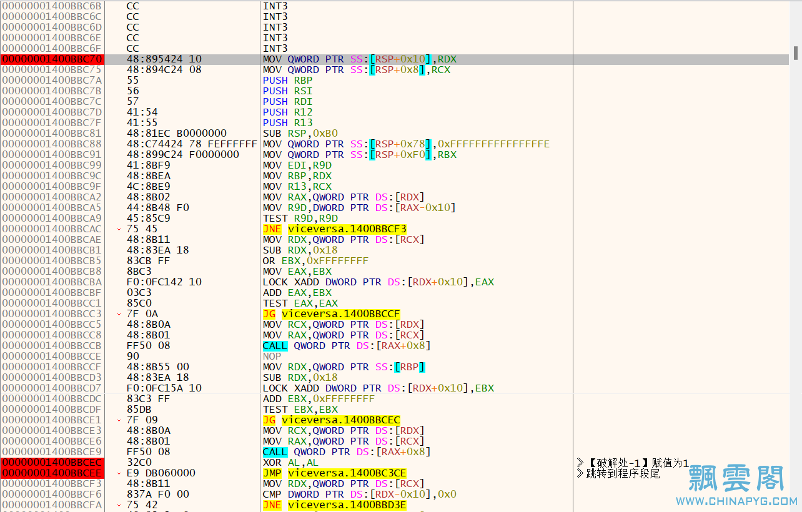
Task: Click the MOV RBP,RDX instruction
Action: pyautogui.click(x=297, y=176)
